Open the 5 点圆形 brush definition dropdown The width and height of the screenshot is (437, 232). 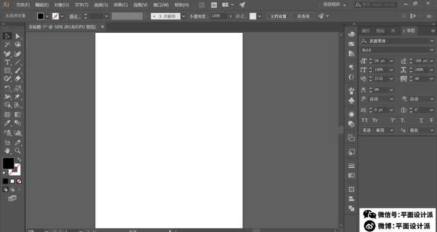point(183,16)
